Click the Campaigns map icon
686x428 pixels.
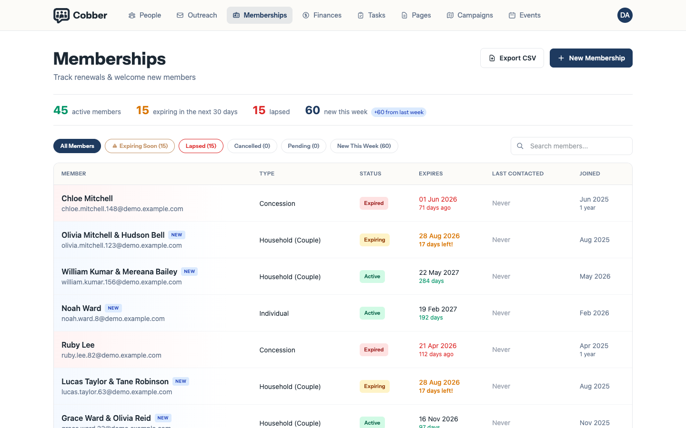(x=450, y=15)
